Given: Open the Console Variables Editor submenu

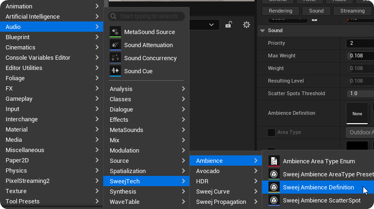Looking at the screenshot, I should (51, 57).
